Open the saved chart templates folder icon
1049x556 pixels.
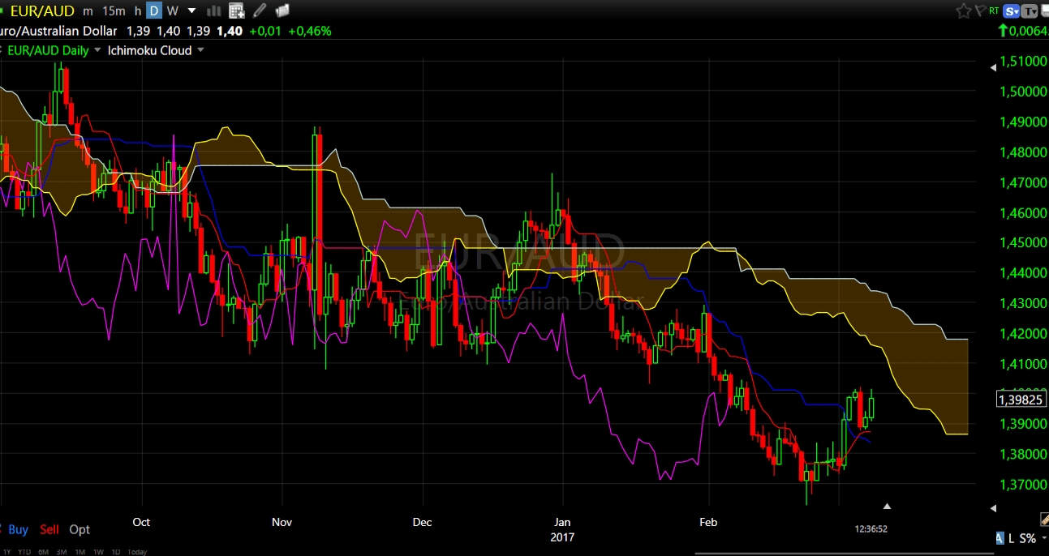[x=282, y=11]
